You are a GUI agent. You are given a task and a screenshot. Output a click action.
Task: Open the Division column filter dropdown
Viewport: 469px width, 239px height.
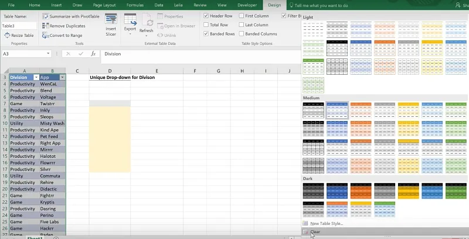[x=36, y=77]
